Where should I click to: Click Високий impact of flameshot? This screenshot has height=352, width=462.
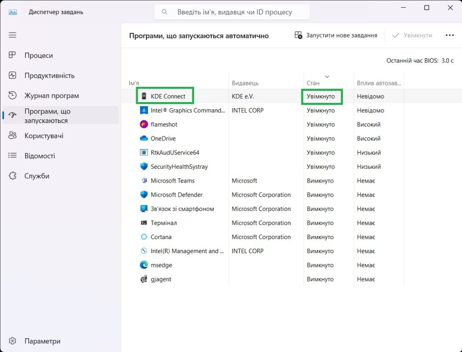click(x=369, y=125)
